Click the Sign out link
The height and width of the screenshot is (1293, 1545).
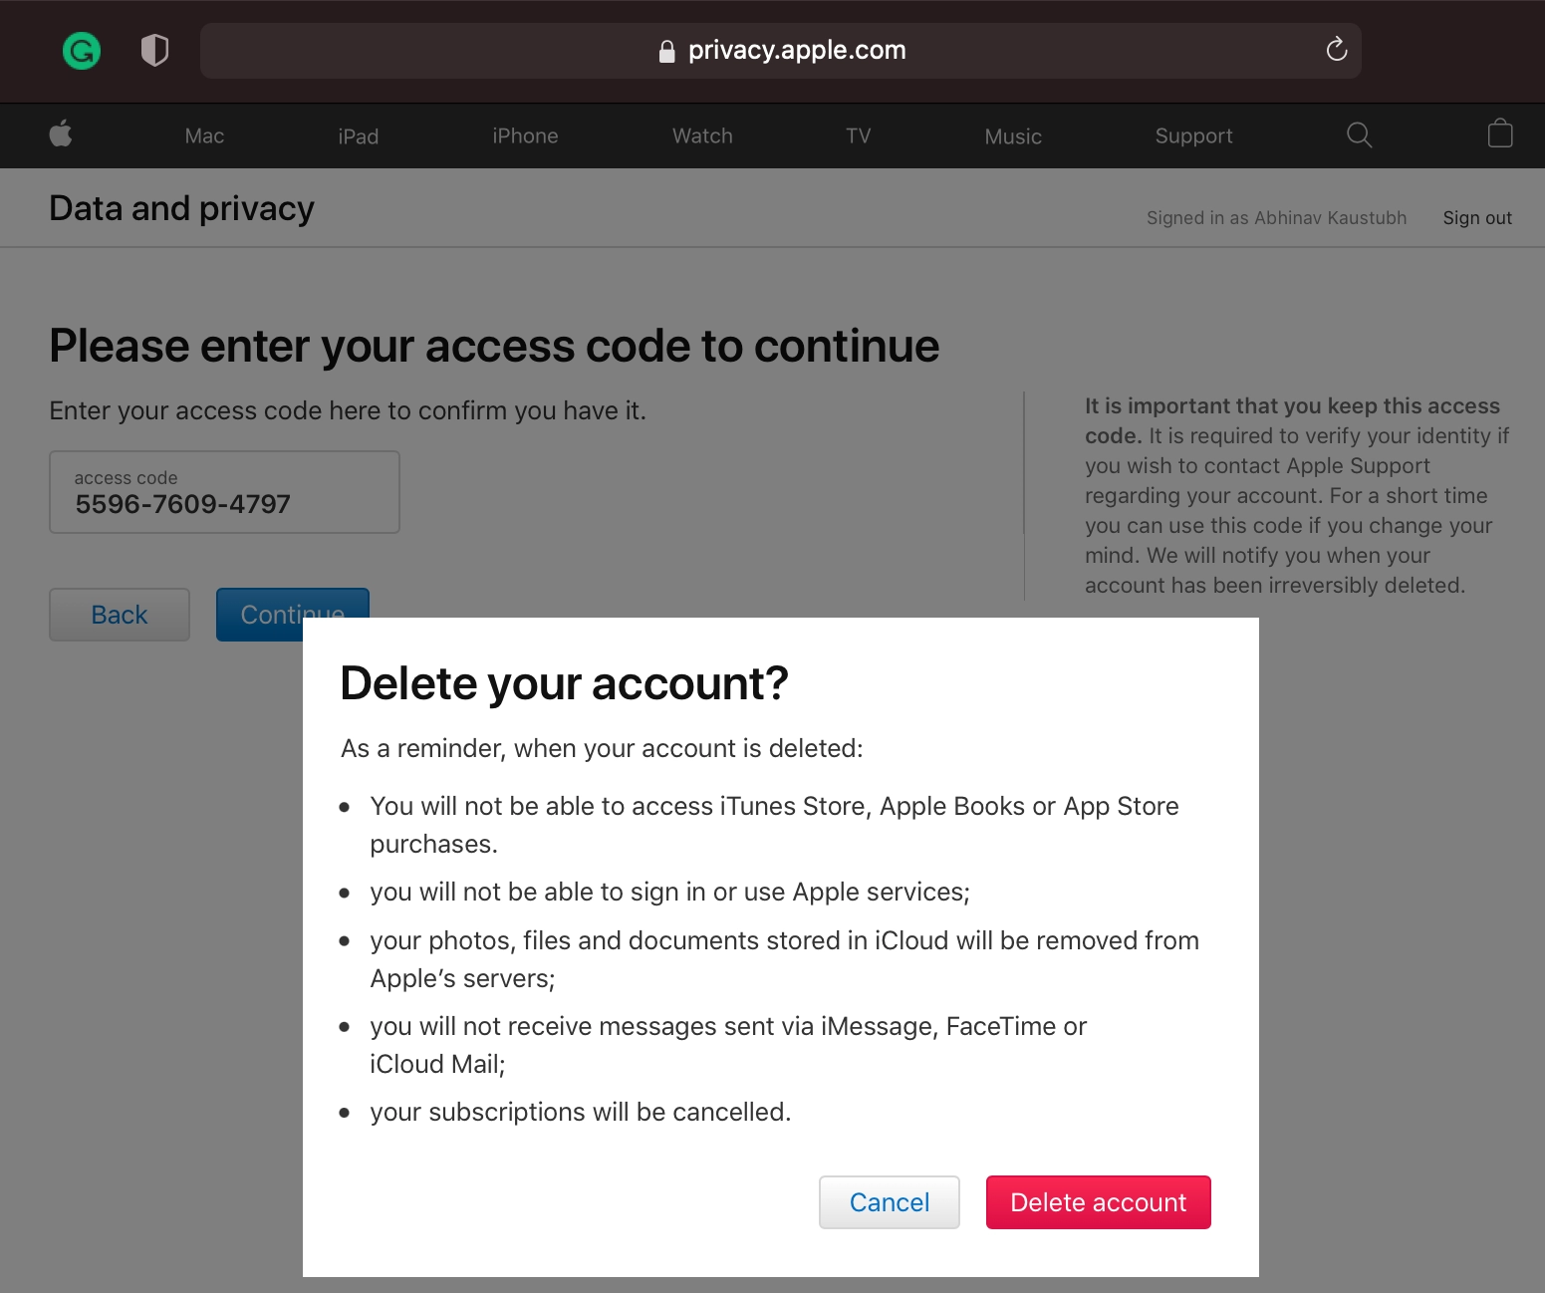tap(1476, 218)
